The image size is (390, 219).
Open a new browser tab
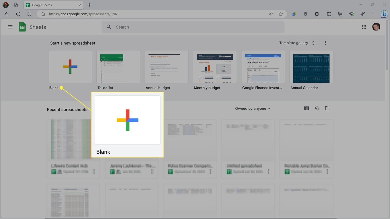[89, 5]
